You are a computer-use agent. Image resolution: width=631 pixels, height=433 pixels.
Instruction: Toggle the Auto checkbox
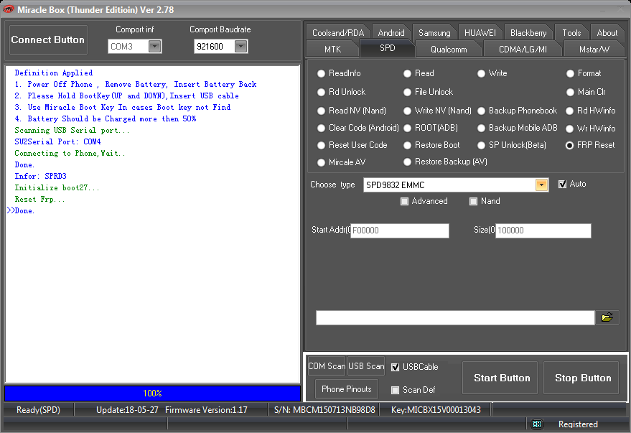tap(562, 185)
